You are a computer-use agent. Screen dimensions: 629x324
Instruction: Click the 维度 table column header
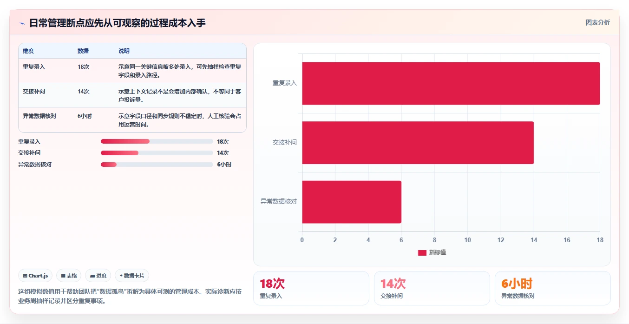tap(28, 51)
